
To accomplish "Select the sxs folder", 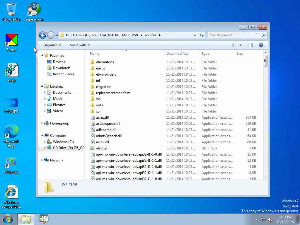I will (x=98, y=99).
